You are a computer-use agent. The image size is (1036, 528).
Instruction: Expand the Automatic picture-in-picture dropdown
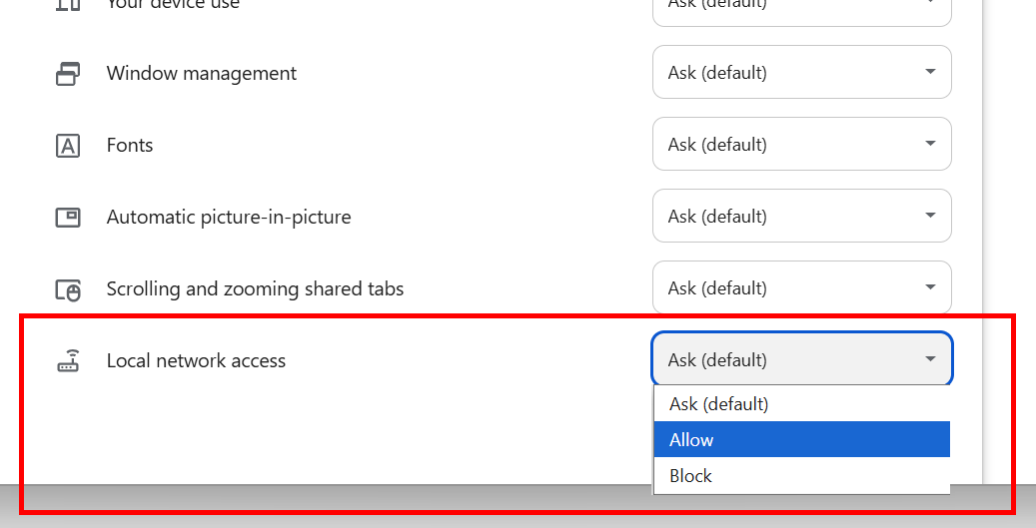click(801, 217)
